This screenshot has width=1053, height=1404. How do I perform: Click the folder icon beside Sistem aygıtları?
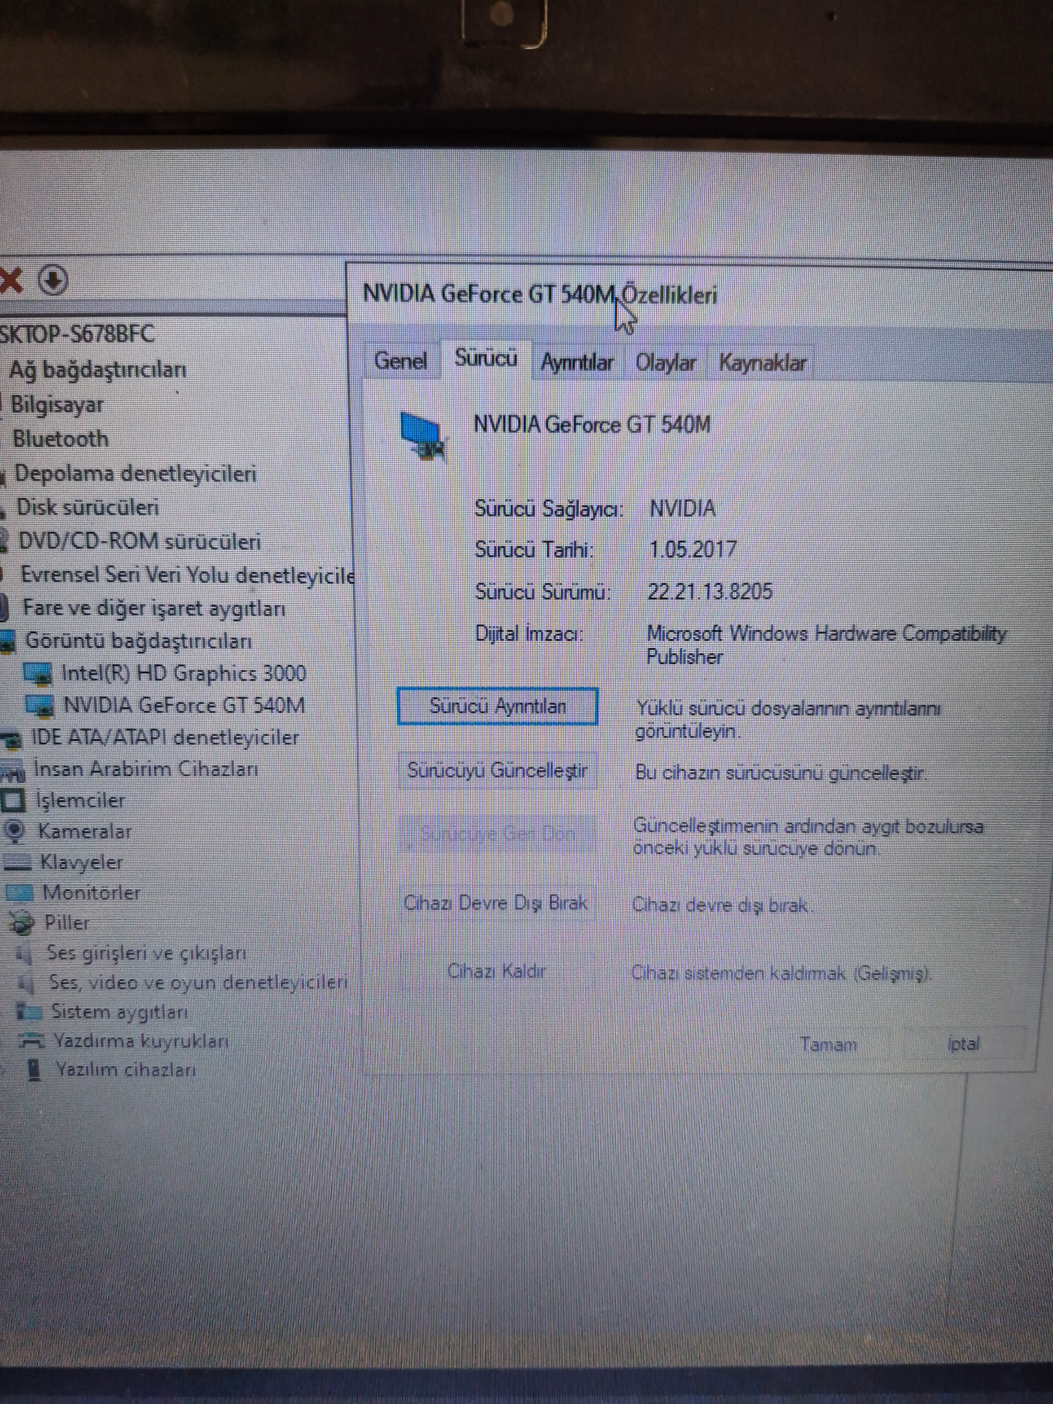click(x=29, y=1012)
